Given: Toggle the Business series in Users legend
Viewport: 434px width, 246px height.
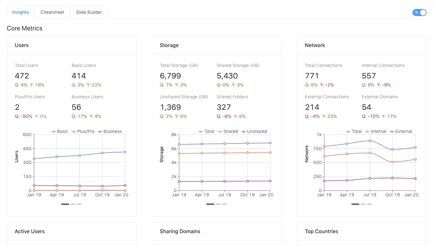Looking at the screenshot, I should click(110, 131).
